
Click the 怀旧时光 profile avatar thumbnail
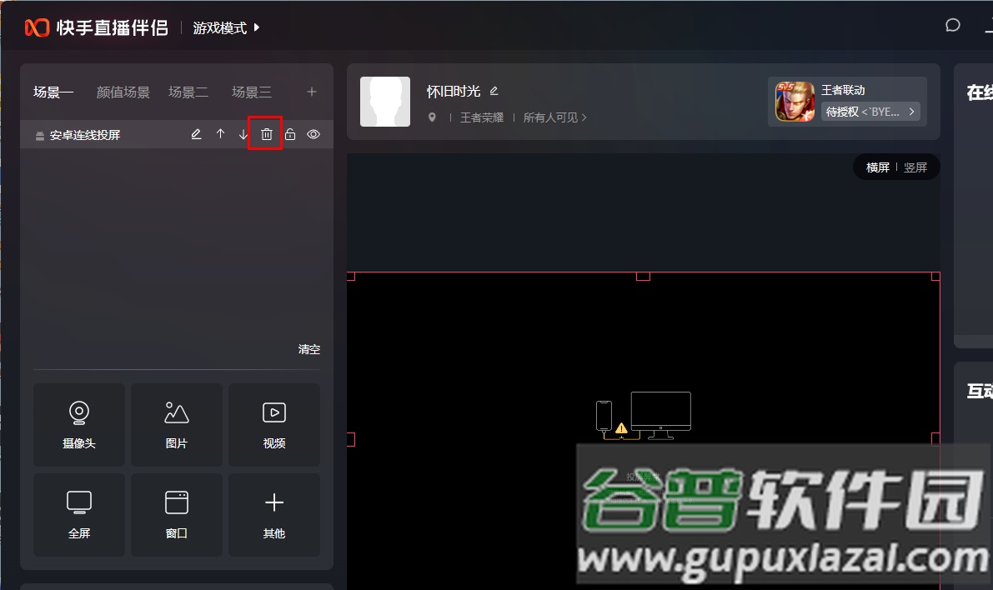point(385,102)
